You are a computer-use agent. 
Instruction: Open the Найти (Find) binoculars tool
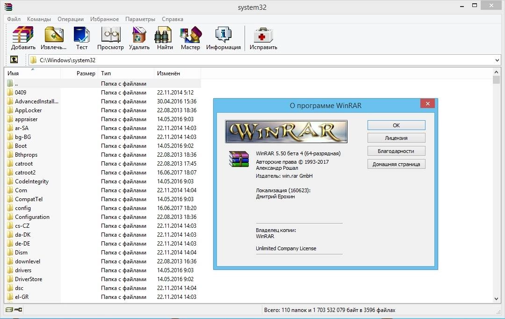tap(163, 35)
